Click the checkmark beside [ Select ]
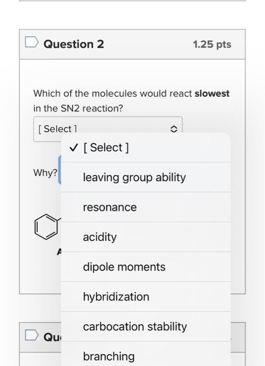The height and width of the screenshot is (366, 265). pos(74,147)
